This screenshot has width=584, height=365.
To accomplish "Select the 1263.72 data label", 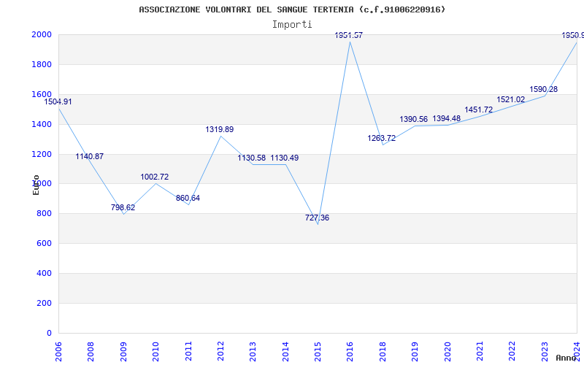I will [382, 139].
